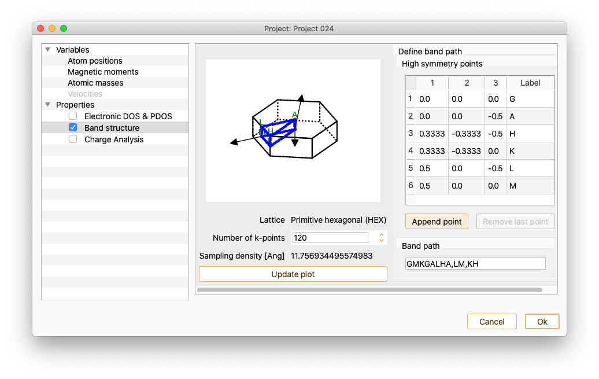The image size is (599, 379).
Task: Close the Project 024 window
Action: 40,28
